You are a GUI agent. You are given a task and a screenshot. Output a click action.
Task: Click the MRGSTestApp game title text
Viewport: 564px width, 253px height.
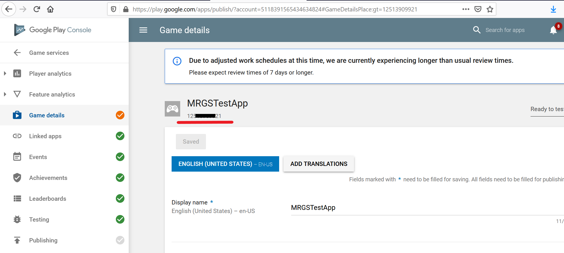(217, 103)
